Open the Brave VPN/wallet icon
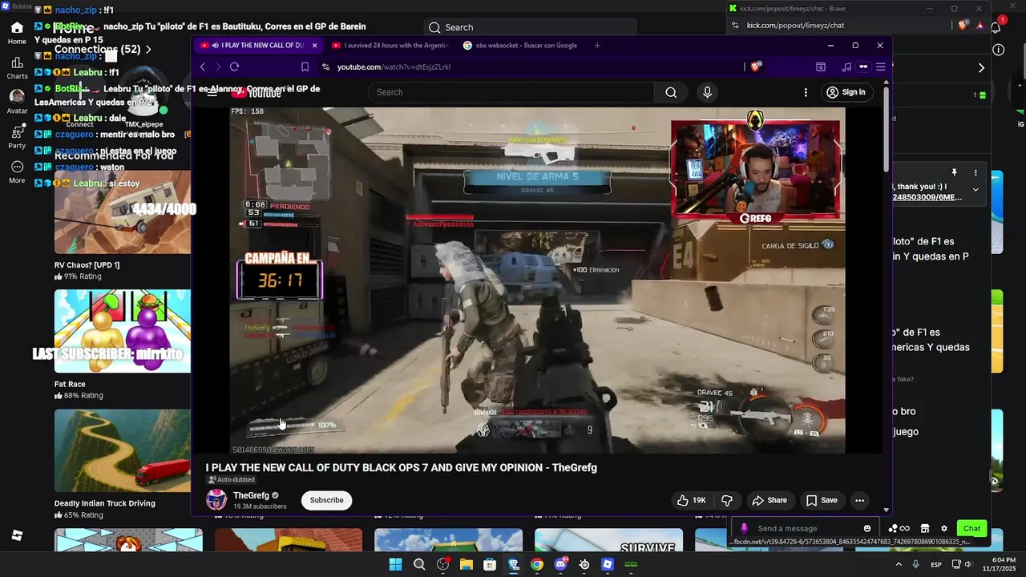Viewport: 1026px width, 577px height. click(863, 67)
